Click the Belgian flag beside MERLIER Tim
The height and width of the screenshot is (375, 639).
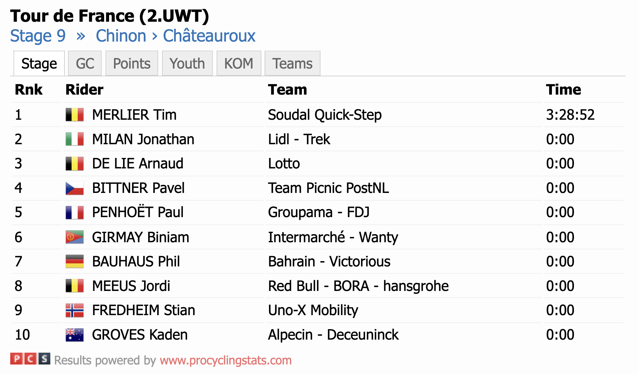coord(75,114)
